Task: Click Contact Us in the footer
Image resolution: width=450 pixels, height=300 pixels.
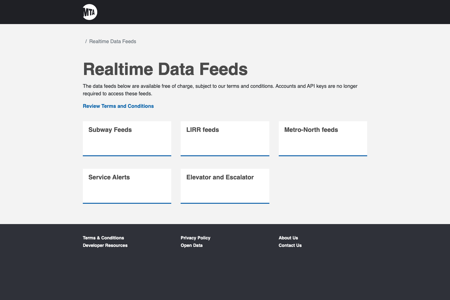Action: coord(290,245)
